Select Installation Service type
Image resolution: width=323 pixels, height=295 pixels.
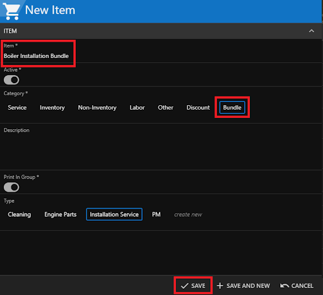coord(114,214)
